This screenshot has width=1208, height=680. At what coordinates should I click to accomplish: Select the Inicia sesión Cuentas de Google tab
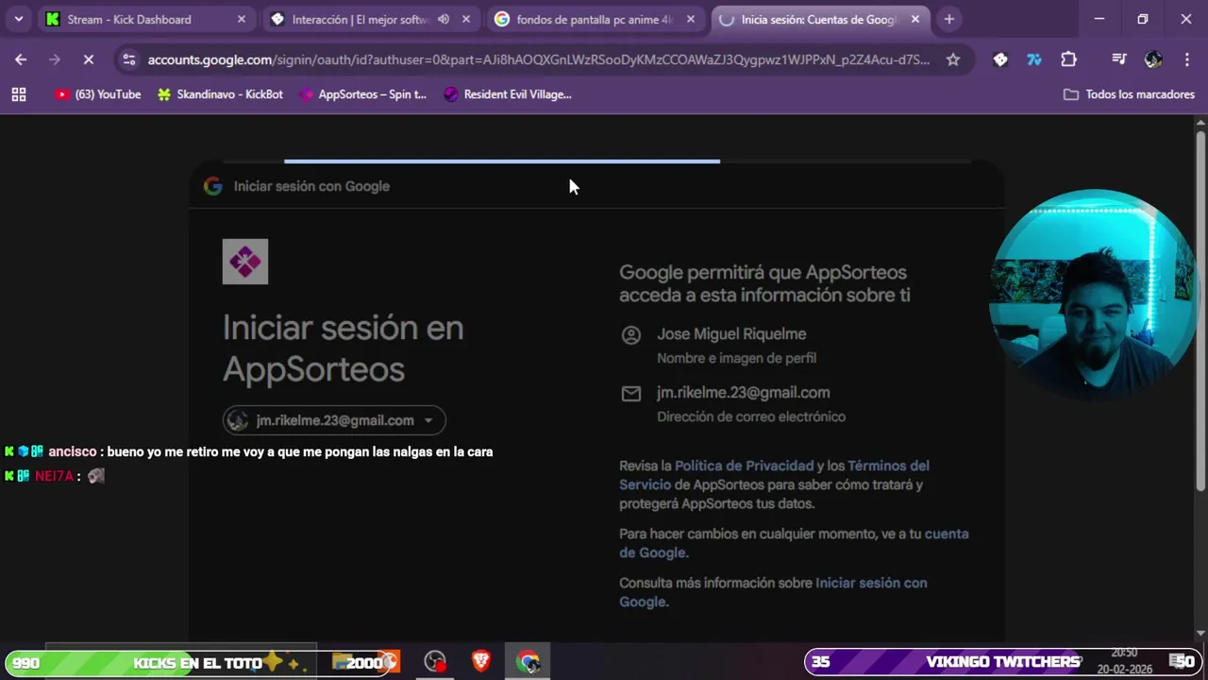819,19
